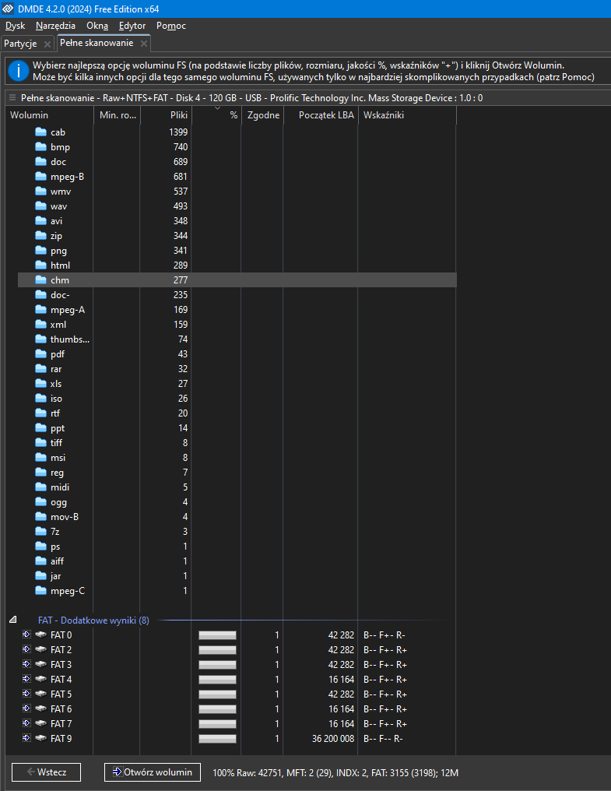
Task: Click the FAT 9 drive icon
Action: 41,738
